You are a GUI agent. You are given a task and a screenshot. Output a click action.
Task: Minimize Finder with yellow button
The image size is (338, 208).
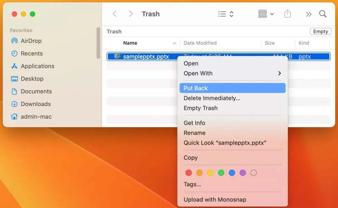click(24, 14)
